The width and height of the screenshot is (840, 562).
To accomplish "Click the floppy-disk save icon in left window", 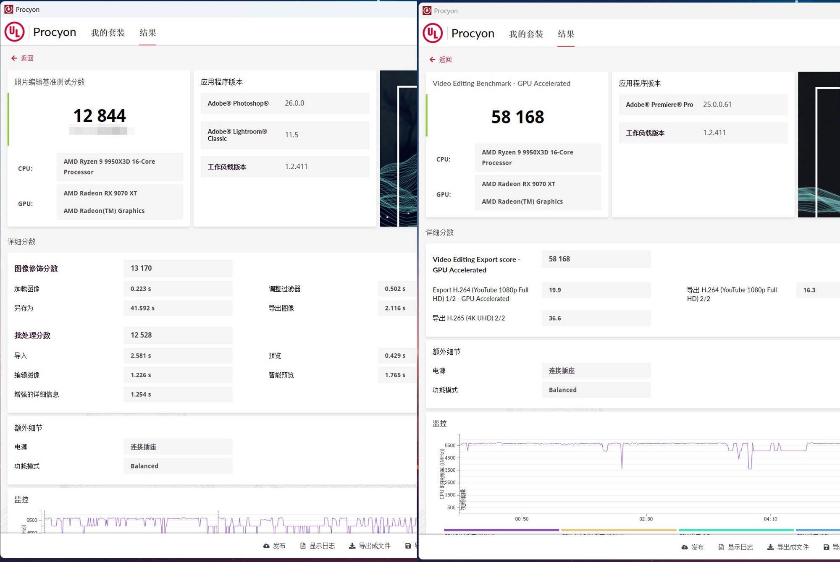I will pyautogui.click(x=408, y=546).
